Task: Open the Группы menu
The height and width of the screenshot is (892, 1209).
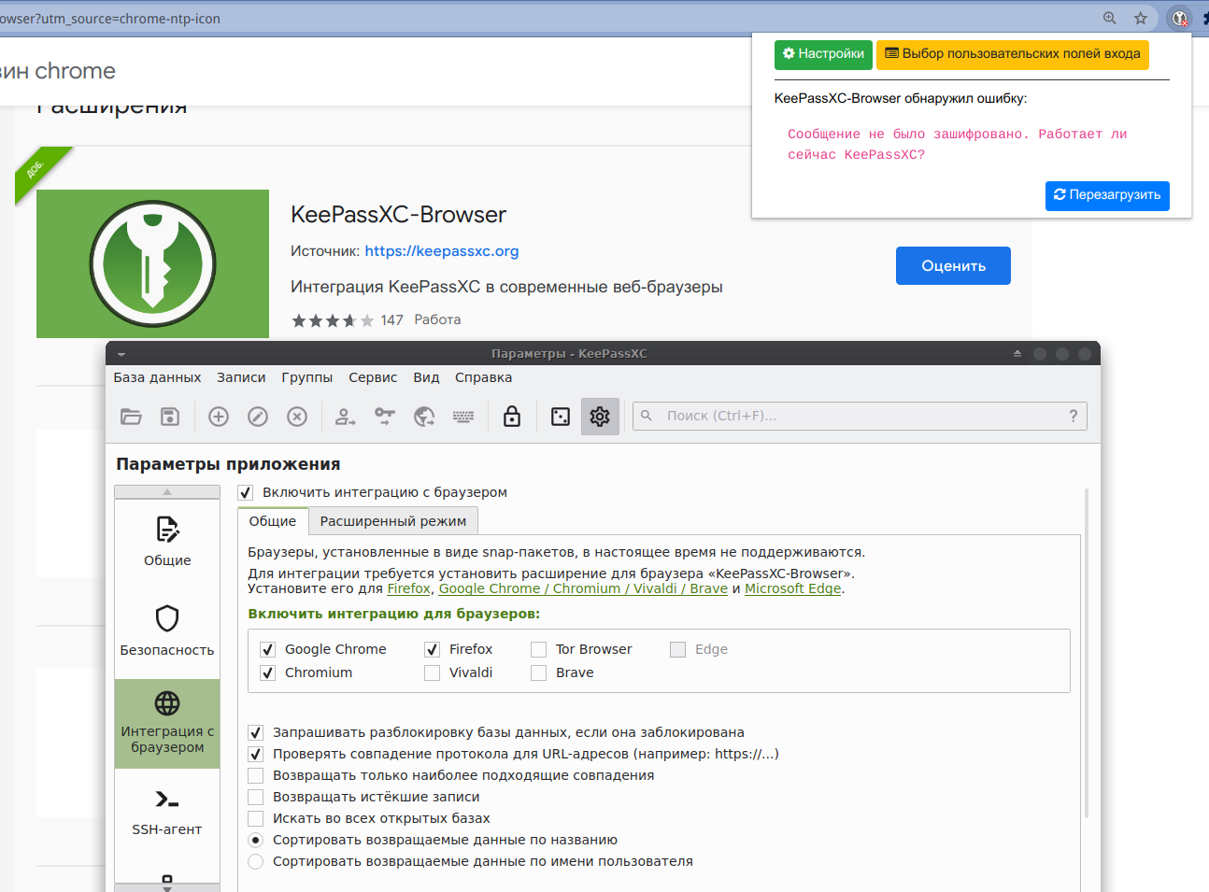Action: [x=306, y=377]
